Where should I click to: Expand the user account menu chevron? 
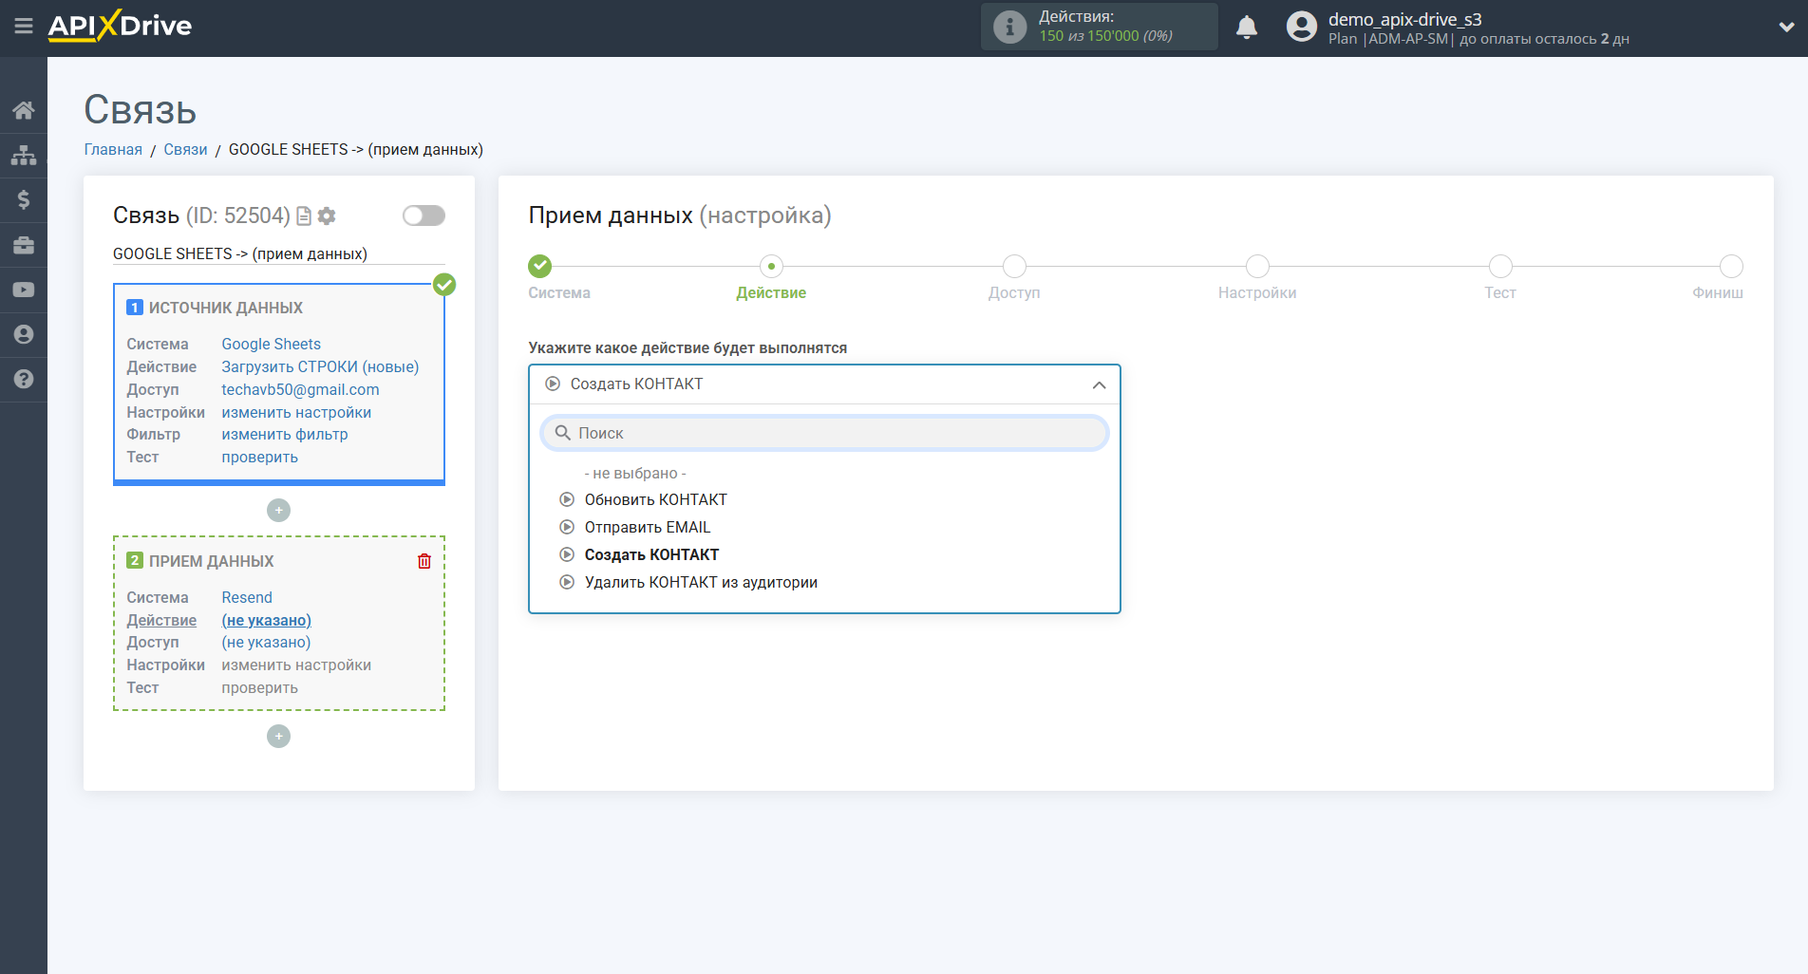(x=1786, y=28)
